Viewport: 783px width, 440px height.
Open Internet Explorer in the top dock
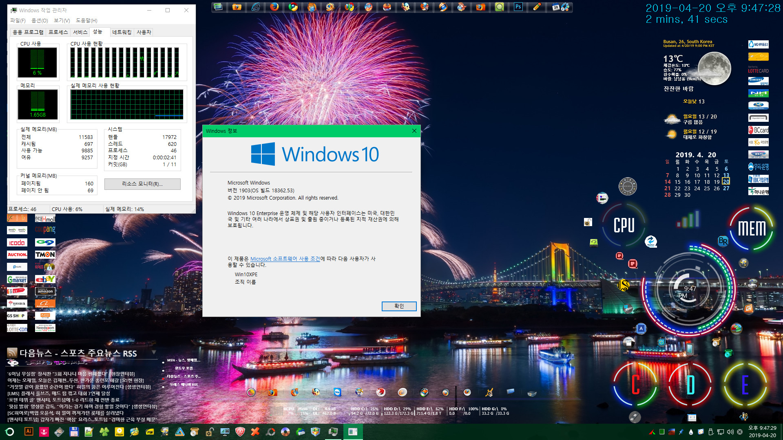pos(256,7)
